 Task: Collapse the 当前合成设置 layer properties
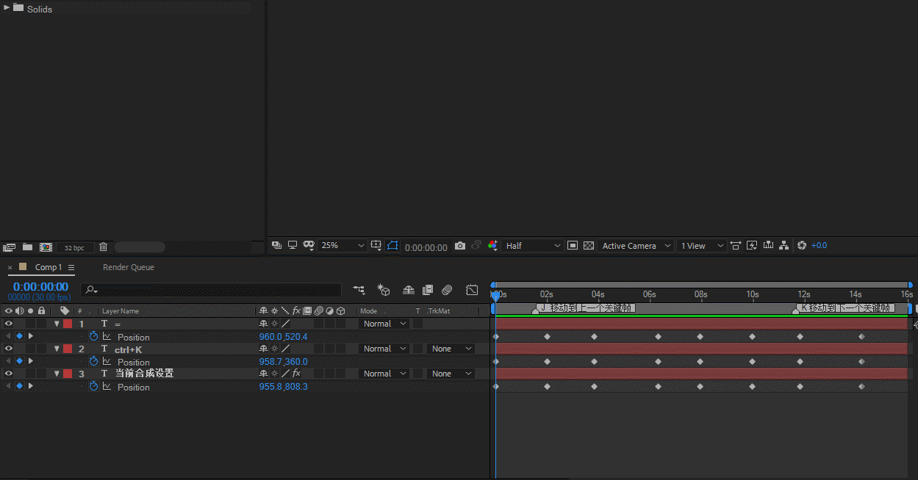pyautogui.click(x=57, y=374)
